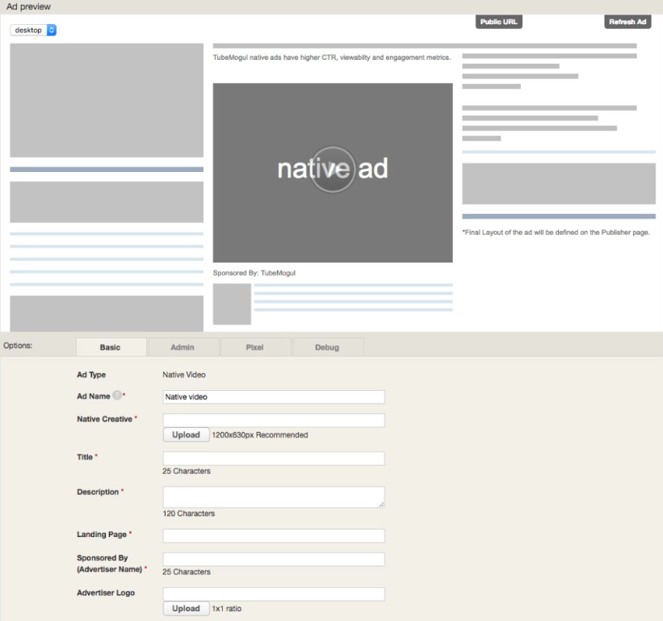
Task: Click the ad headline about higher CTR
Action: pos(332,57)
